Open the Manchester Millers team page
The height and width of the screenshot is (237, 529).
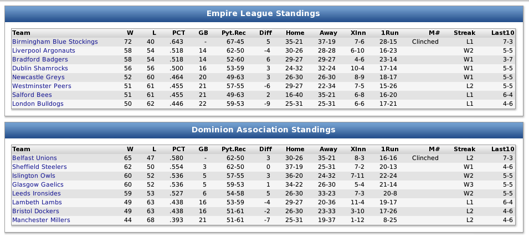[x=41, y=220]
